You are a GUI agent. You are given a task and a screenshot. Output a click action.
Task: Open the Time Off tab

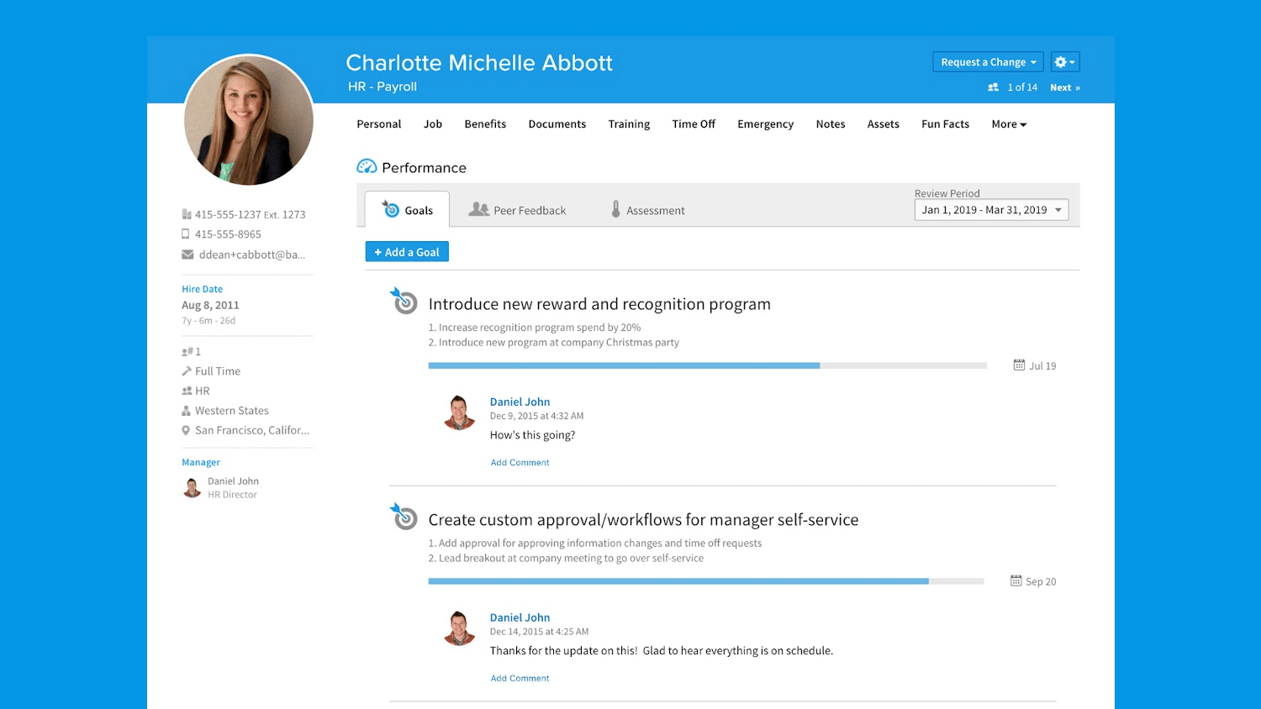click(x=694, y=124)
